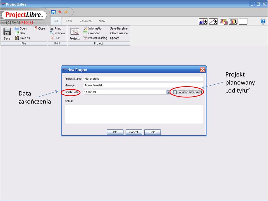Export to PDF
Viewport: 268px width, 201px height.
55,38
